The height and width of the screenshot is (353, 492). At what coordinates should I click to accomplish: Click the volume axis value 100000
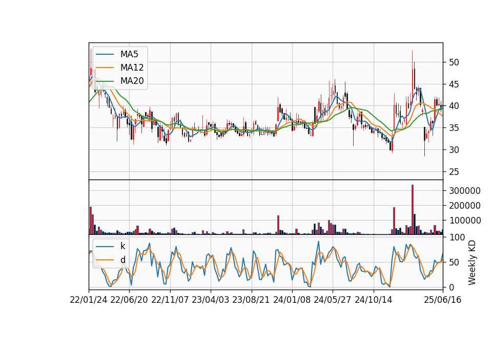(x=465, y=221)
